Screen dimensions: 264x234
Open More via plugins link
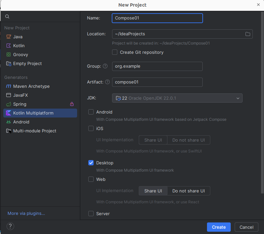[x=26, y=213]
